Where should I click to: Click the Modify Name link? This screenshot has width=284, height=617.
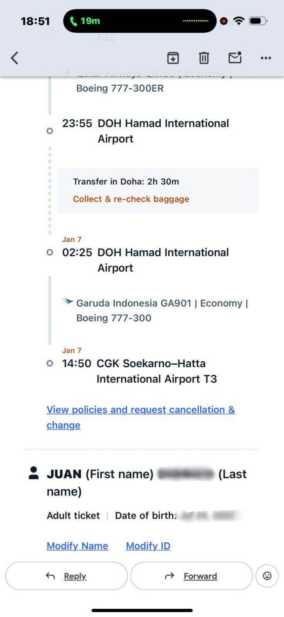pyautogui.click(x=77, y=546)
